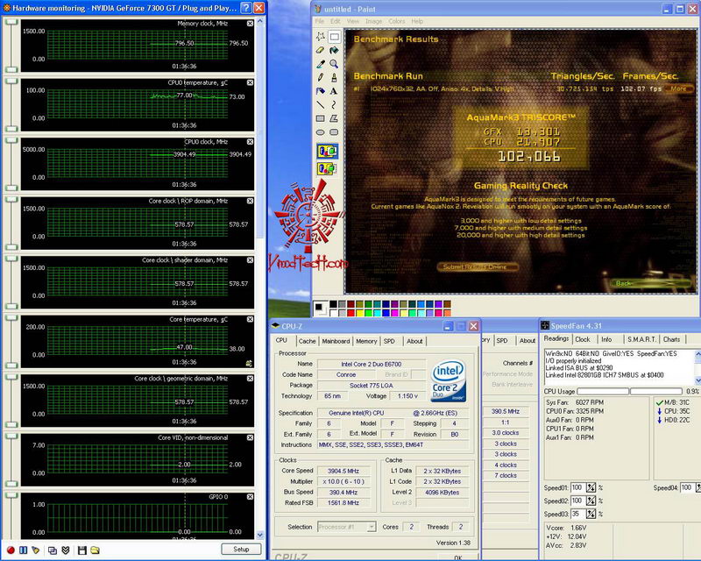Enable the transparent selection option in Paint
This screenshot has width=701, height=561.
point(327,168)
